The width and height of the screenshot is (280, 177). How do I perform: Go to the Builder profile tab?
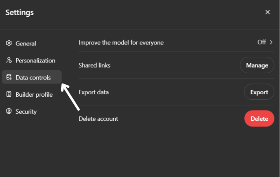point(34,94)
